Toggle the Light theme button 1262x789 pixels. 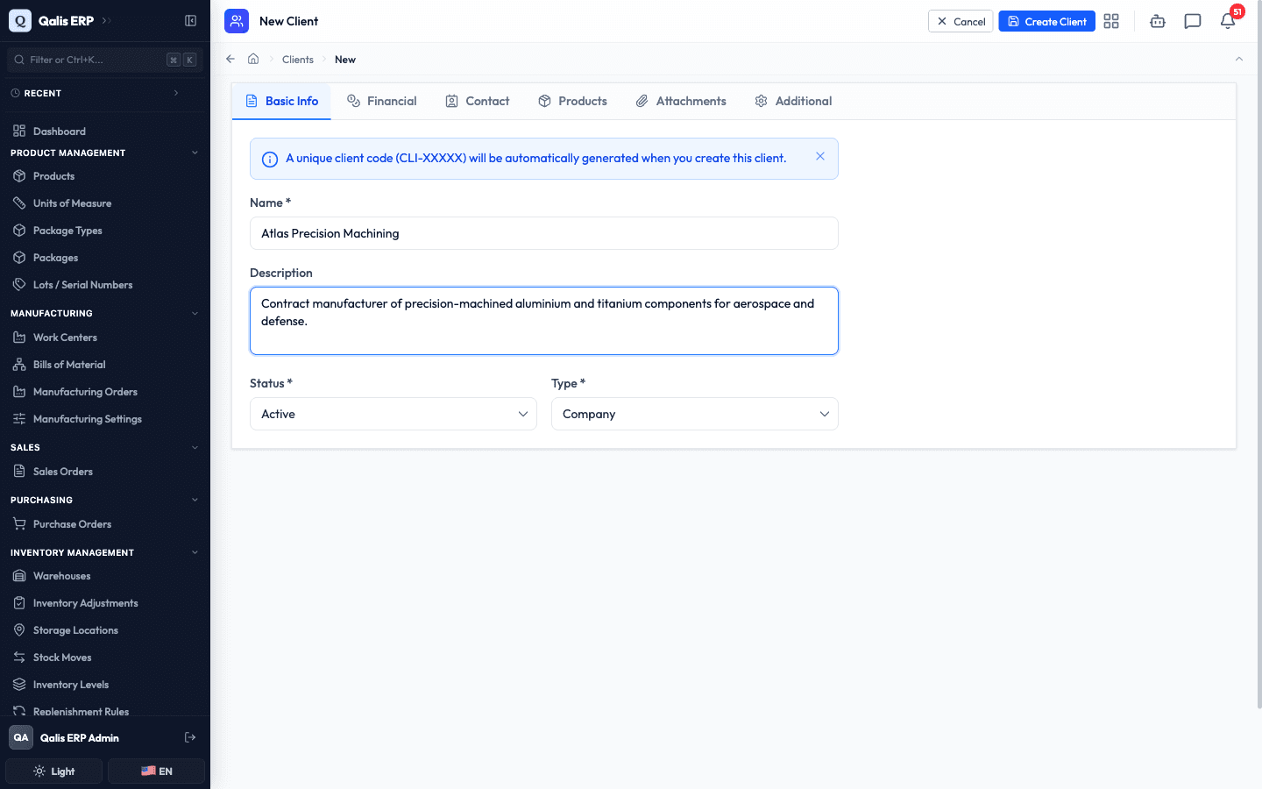pyautogui.click(x=54, y=771)
